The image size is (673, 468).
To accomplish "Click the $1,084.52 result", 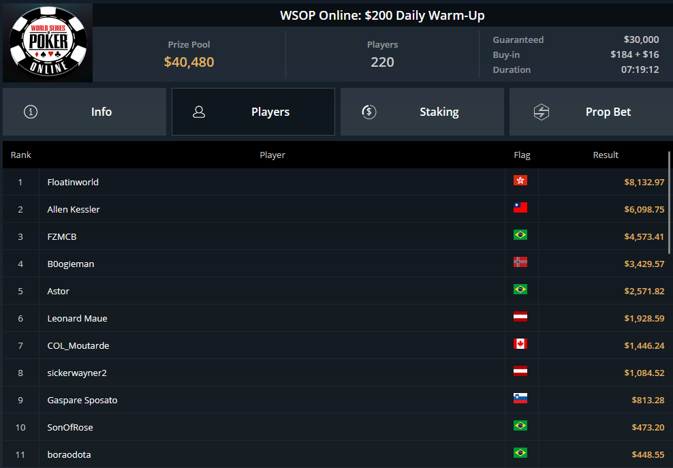I will 644,373.
